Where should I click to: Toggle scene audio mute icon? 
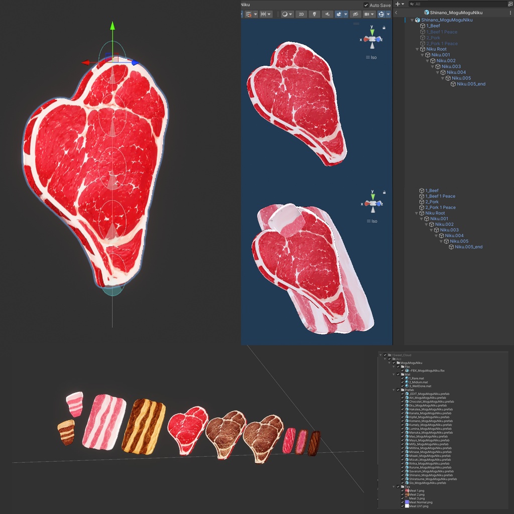(327, 14)
